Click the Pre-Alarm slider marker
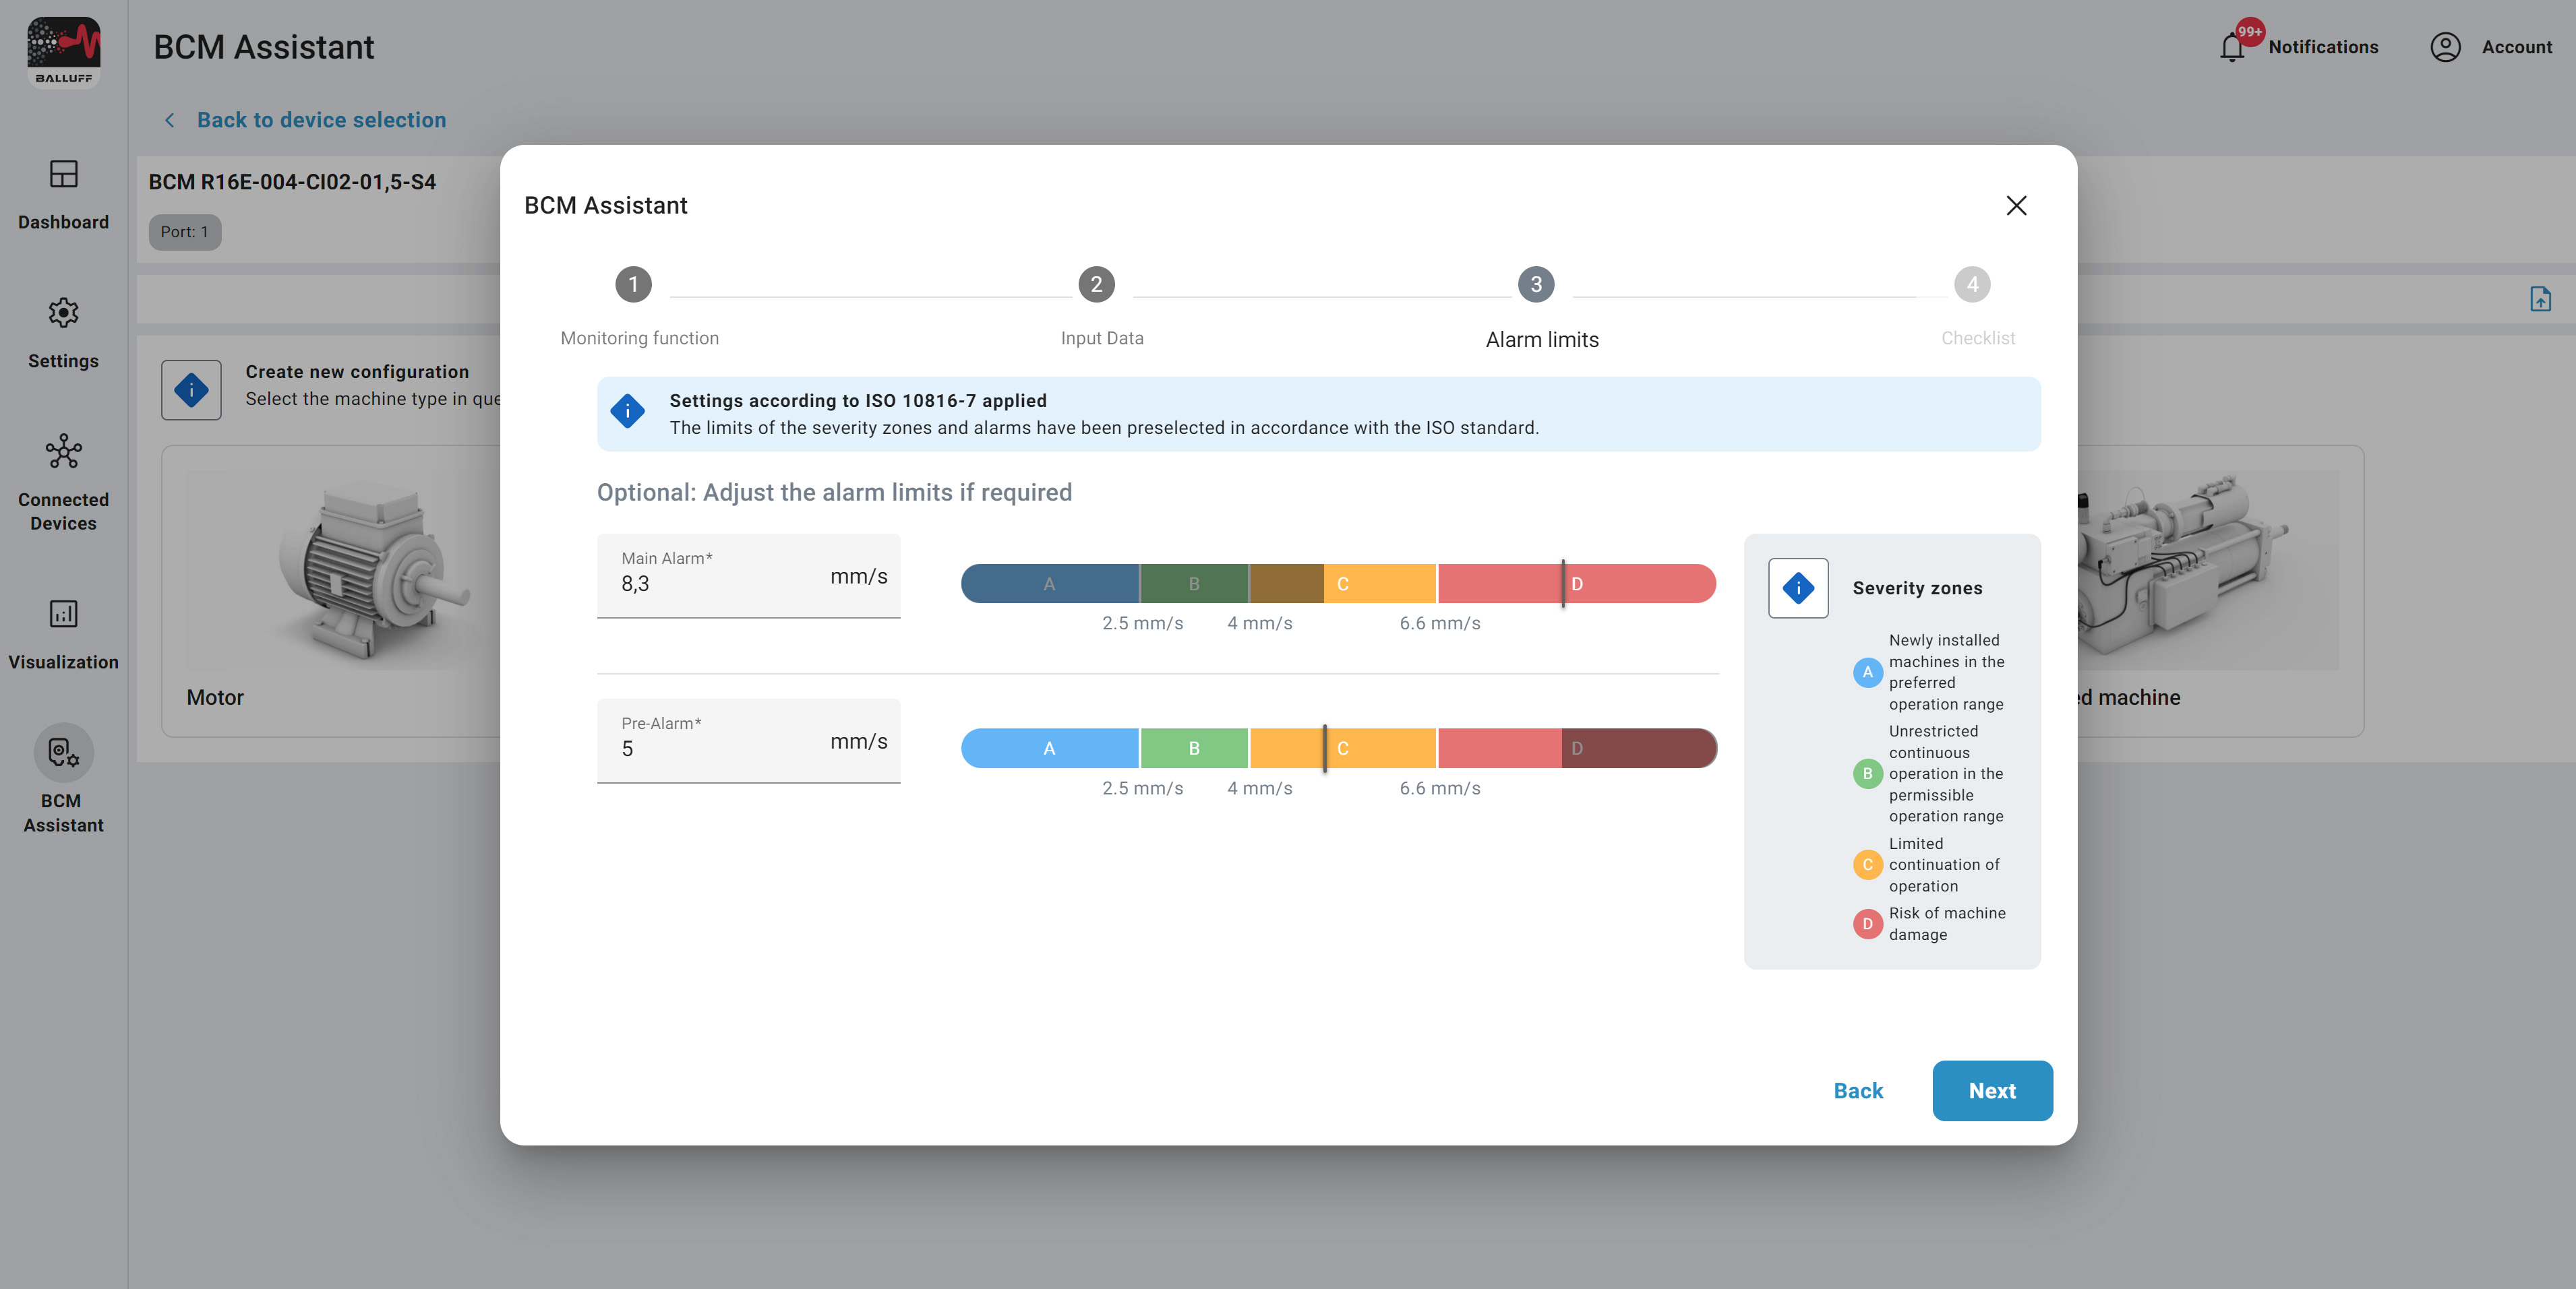This screenshot has width=2576, height=1289. pos(1324,749)
